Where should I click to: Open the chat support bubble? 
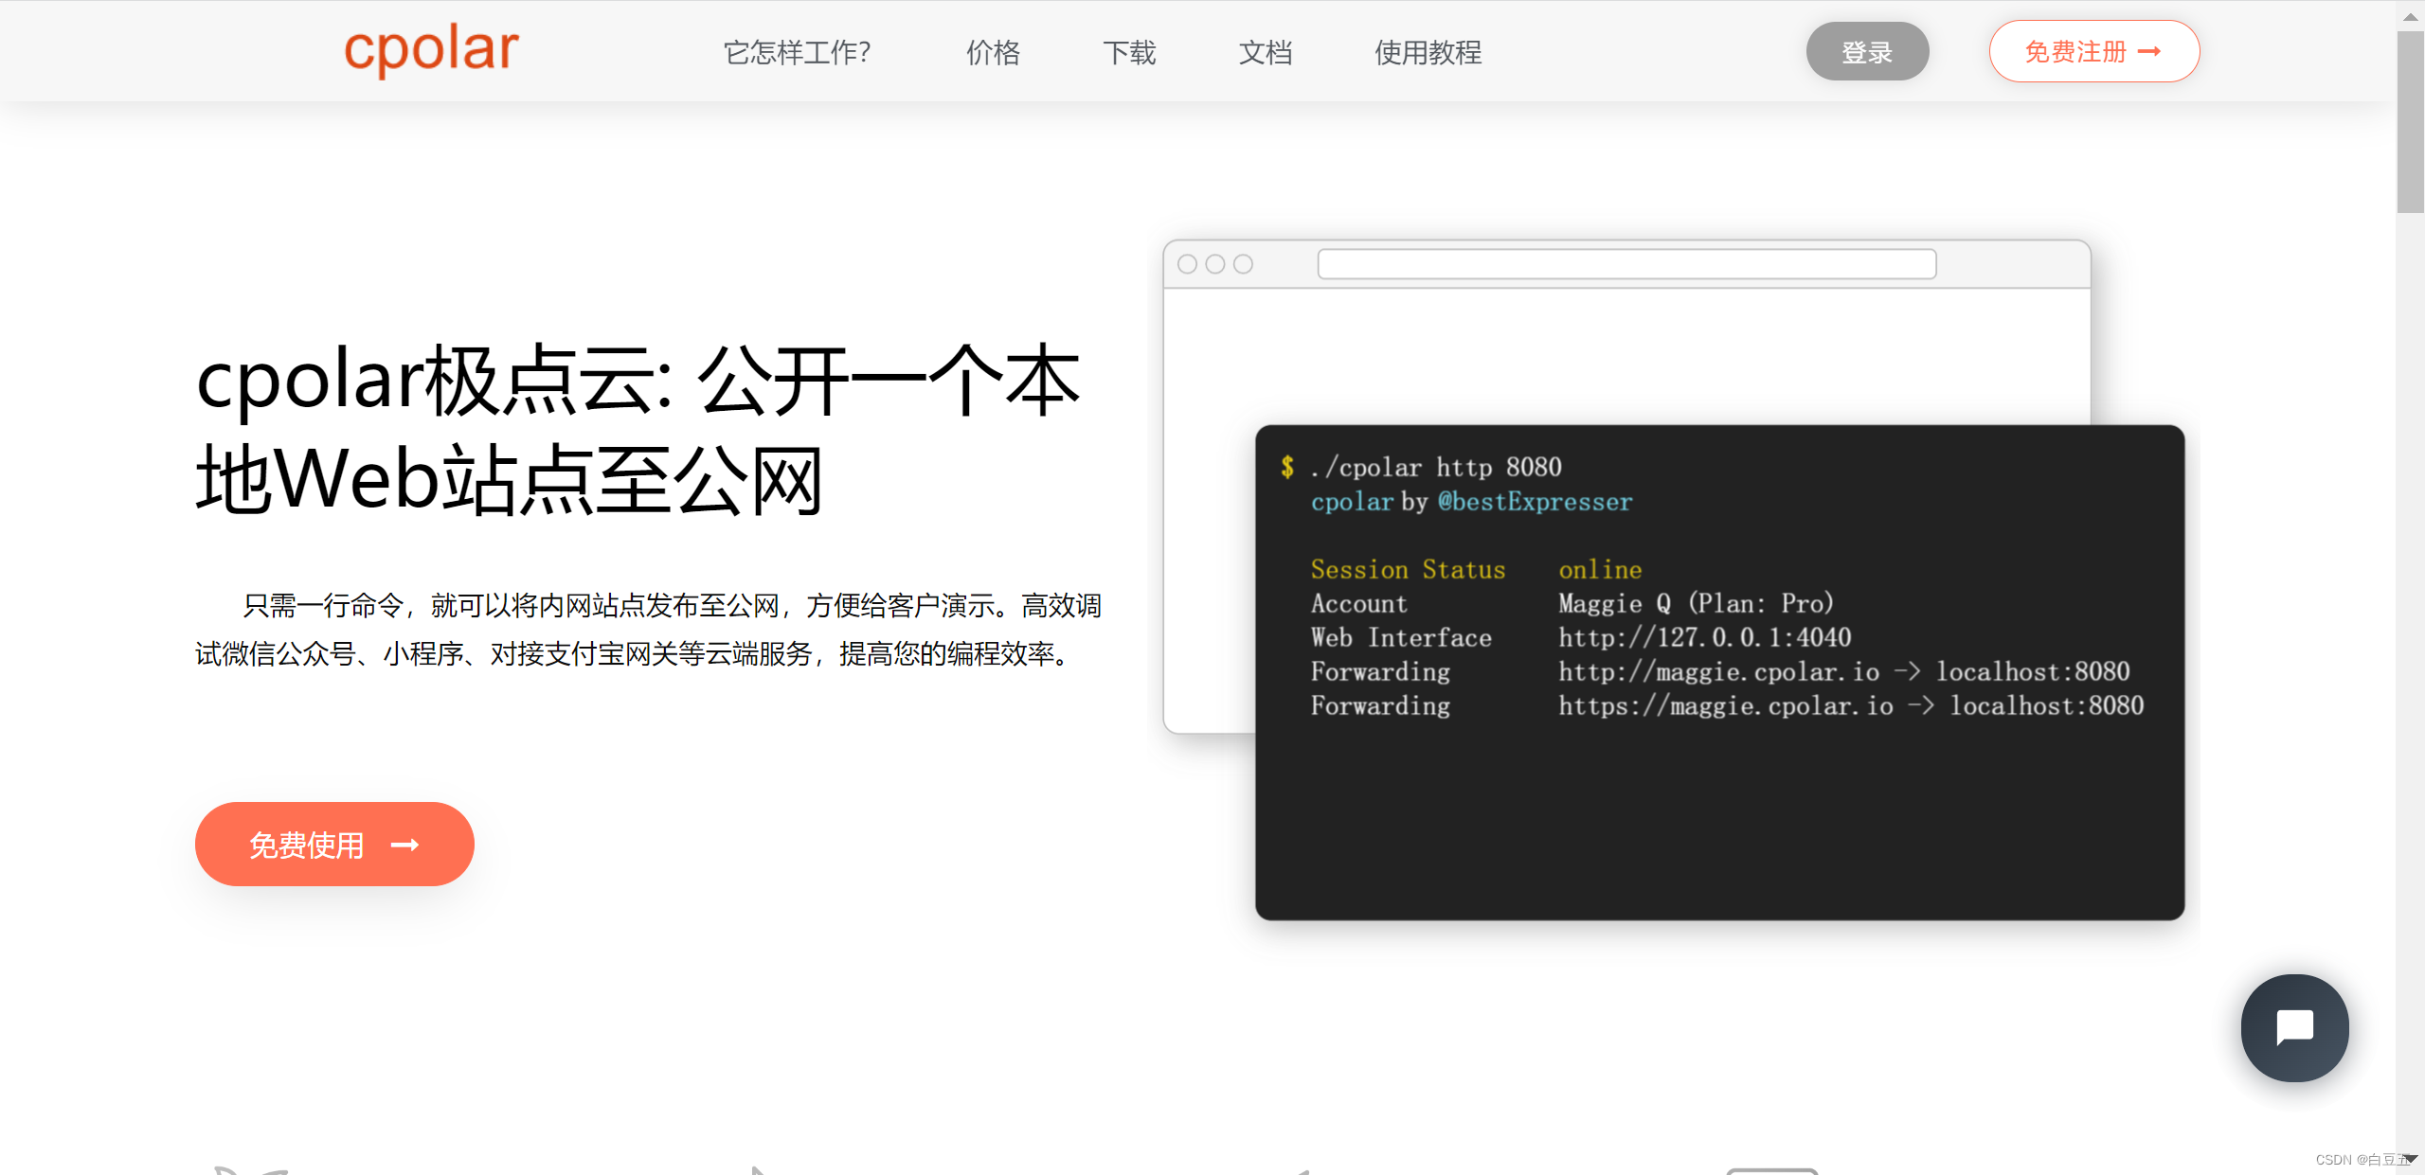[2294, 1027]
